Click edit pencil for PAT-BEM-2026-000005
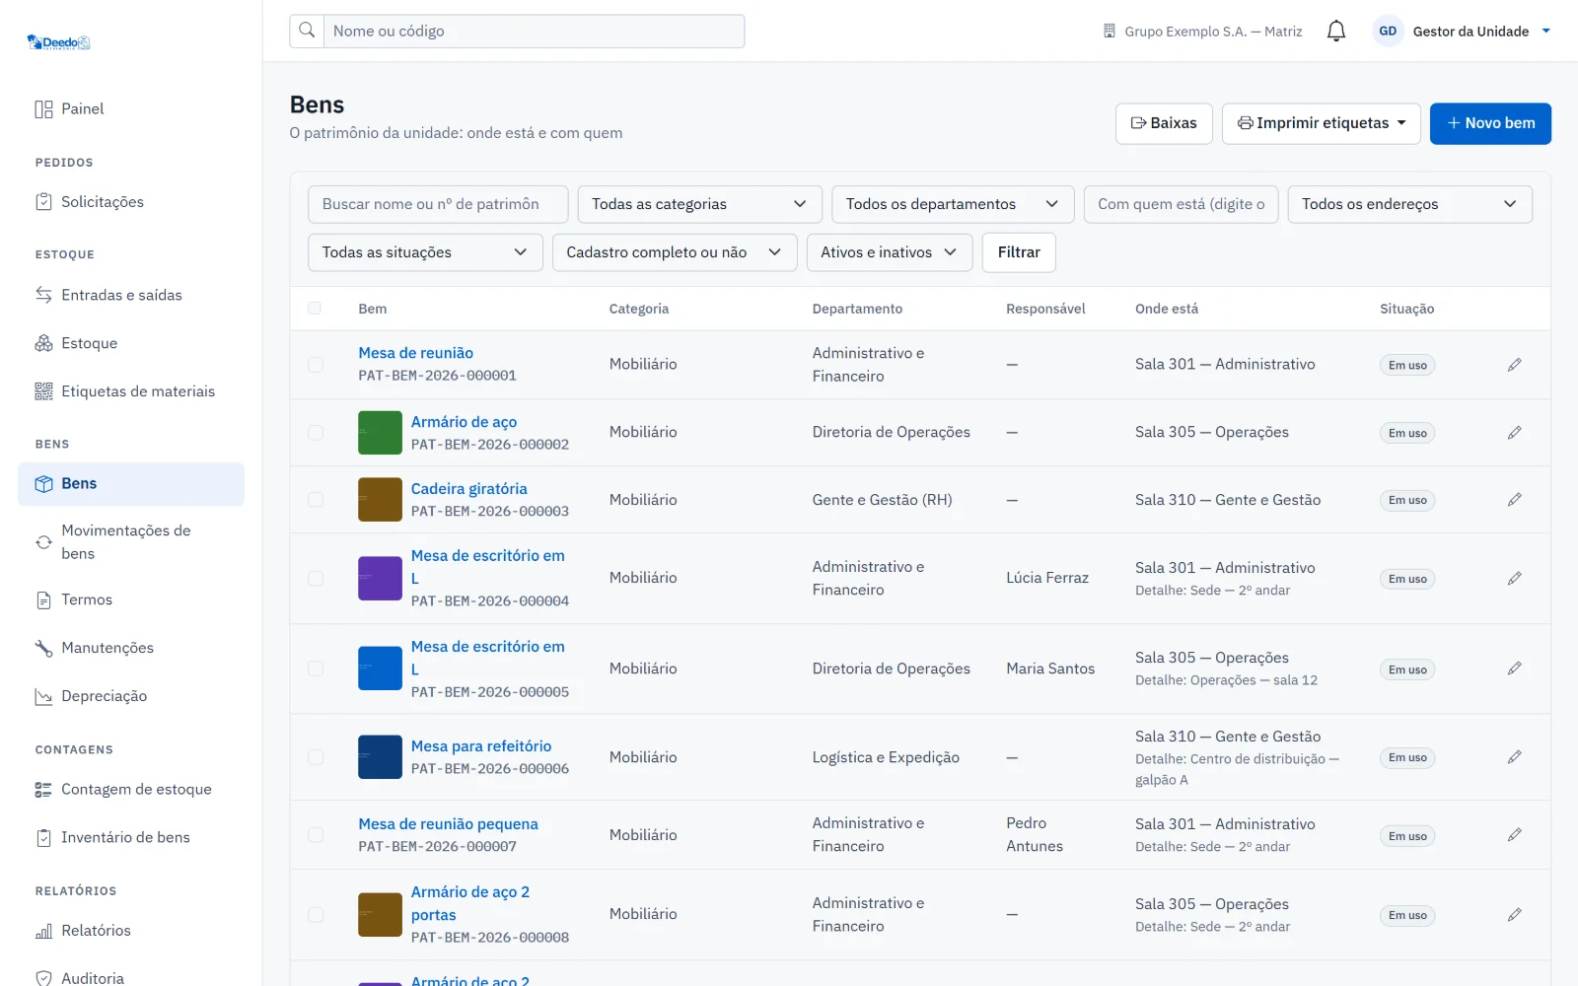 [1514, 669]
